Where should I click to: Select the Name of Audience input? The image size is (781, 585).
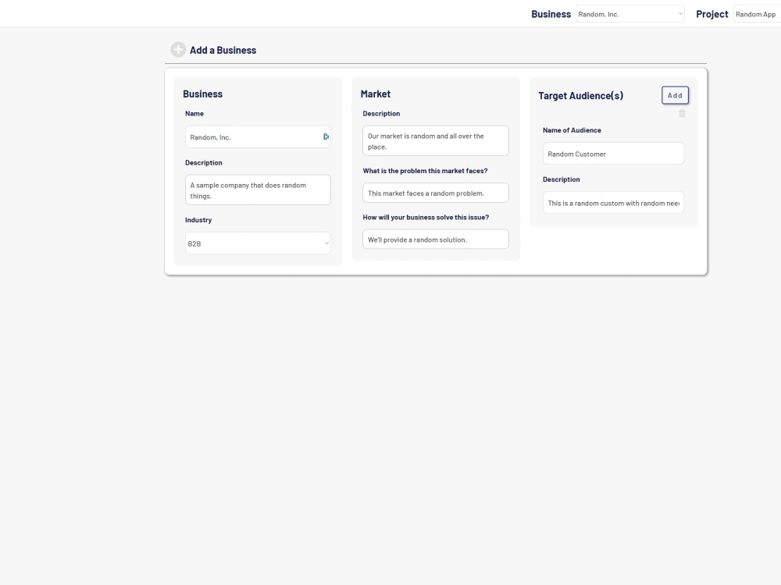[613, 153]
